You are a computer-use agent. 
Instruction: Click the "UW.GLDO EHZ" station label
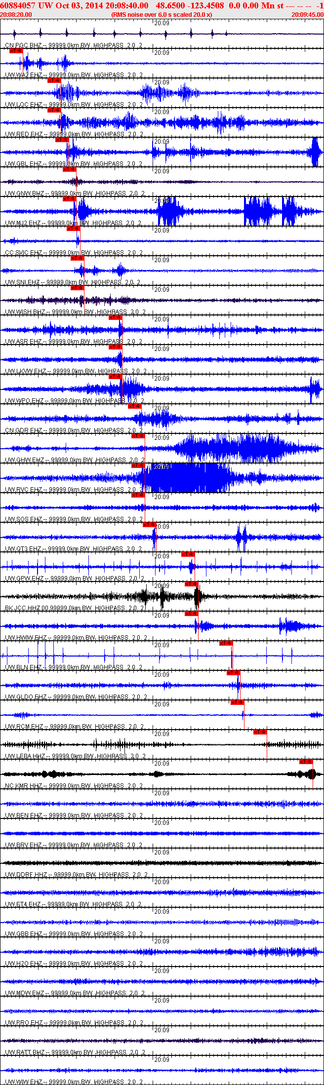[26, 697]
